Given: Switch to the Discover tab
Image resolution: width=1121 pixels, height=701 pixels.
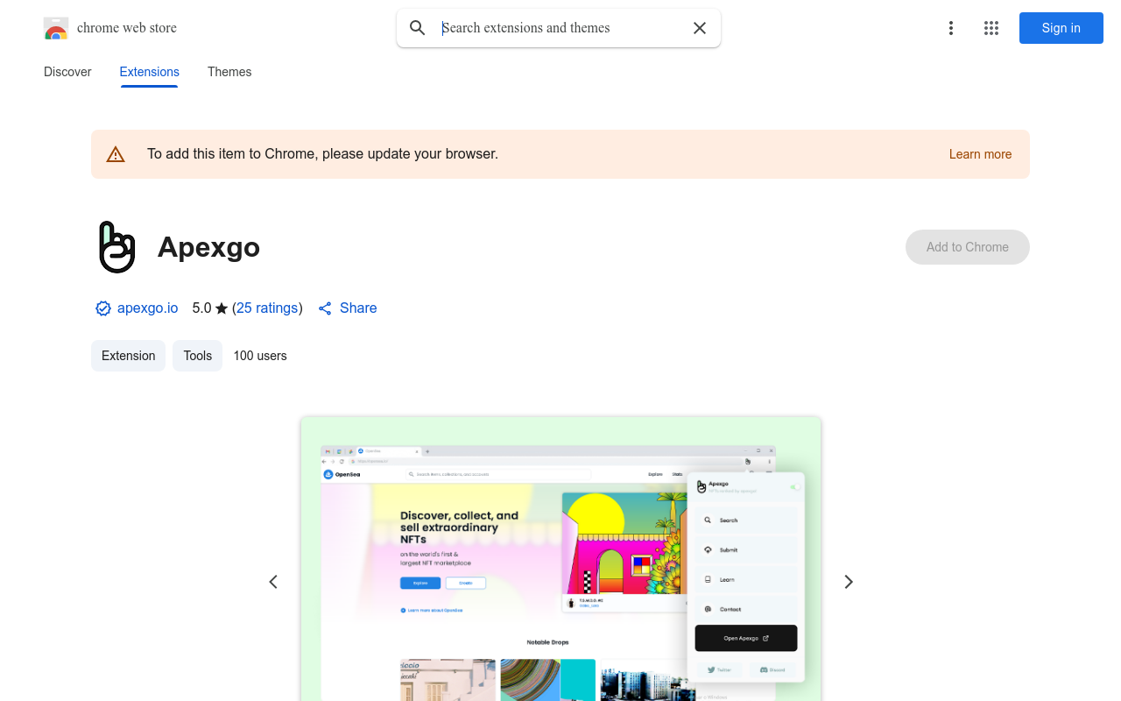Looking at the screenshot, I should (x=67, y=72).
